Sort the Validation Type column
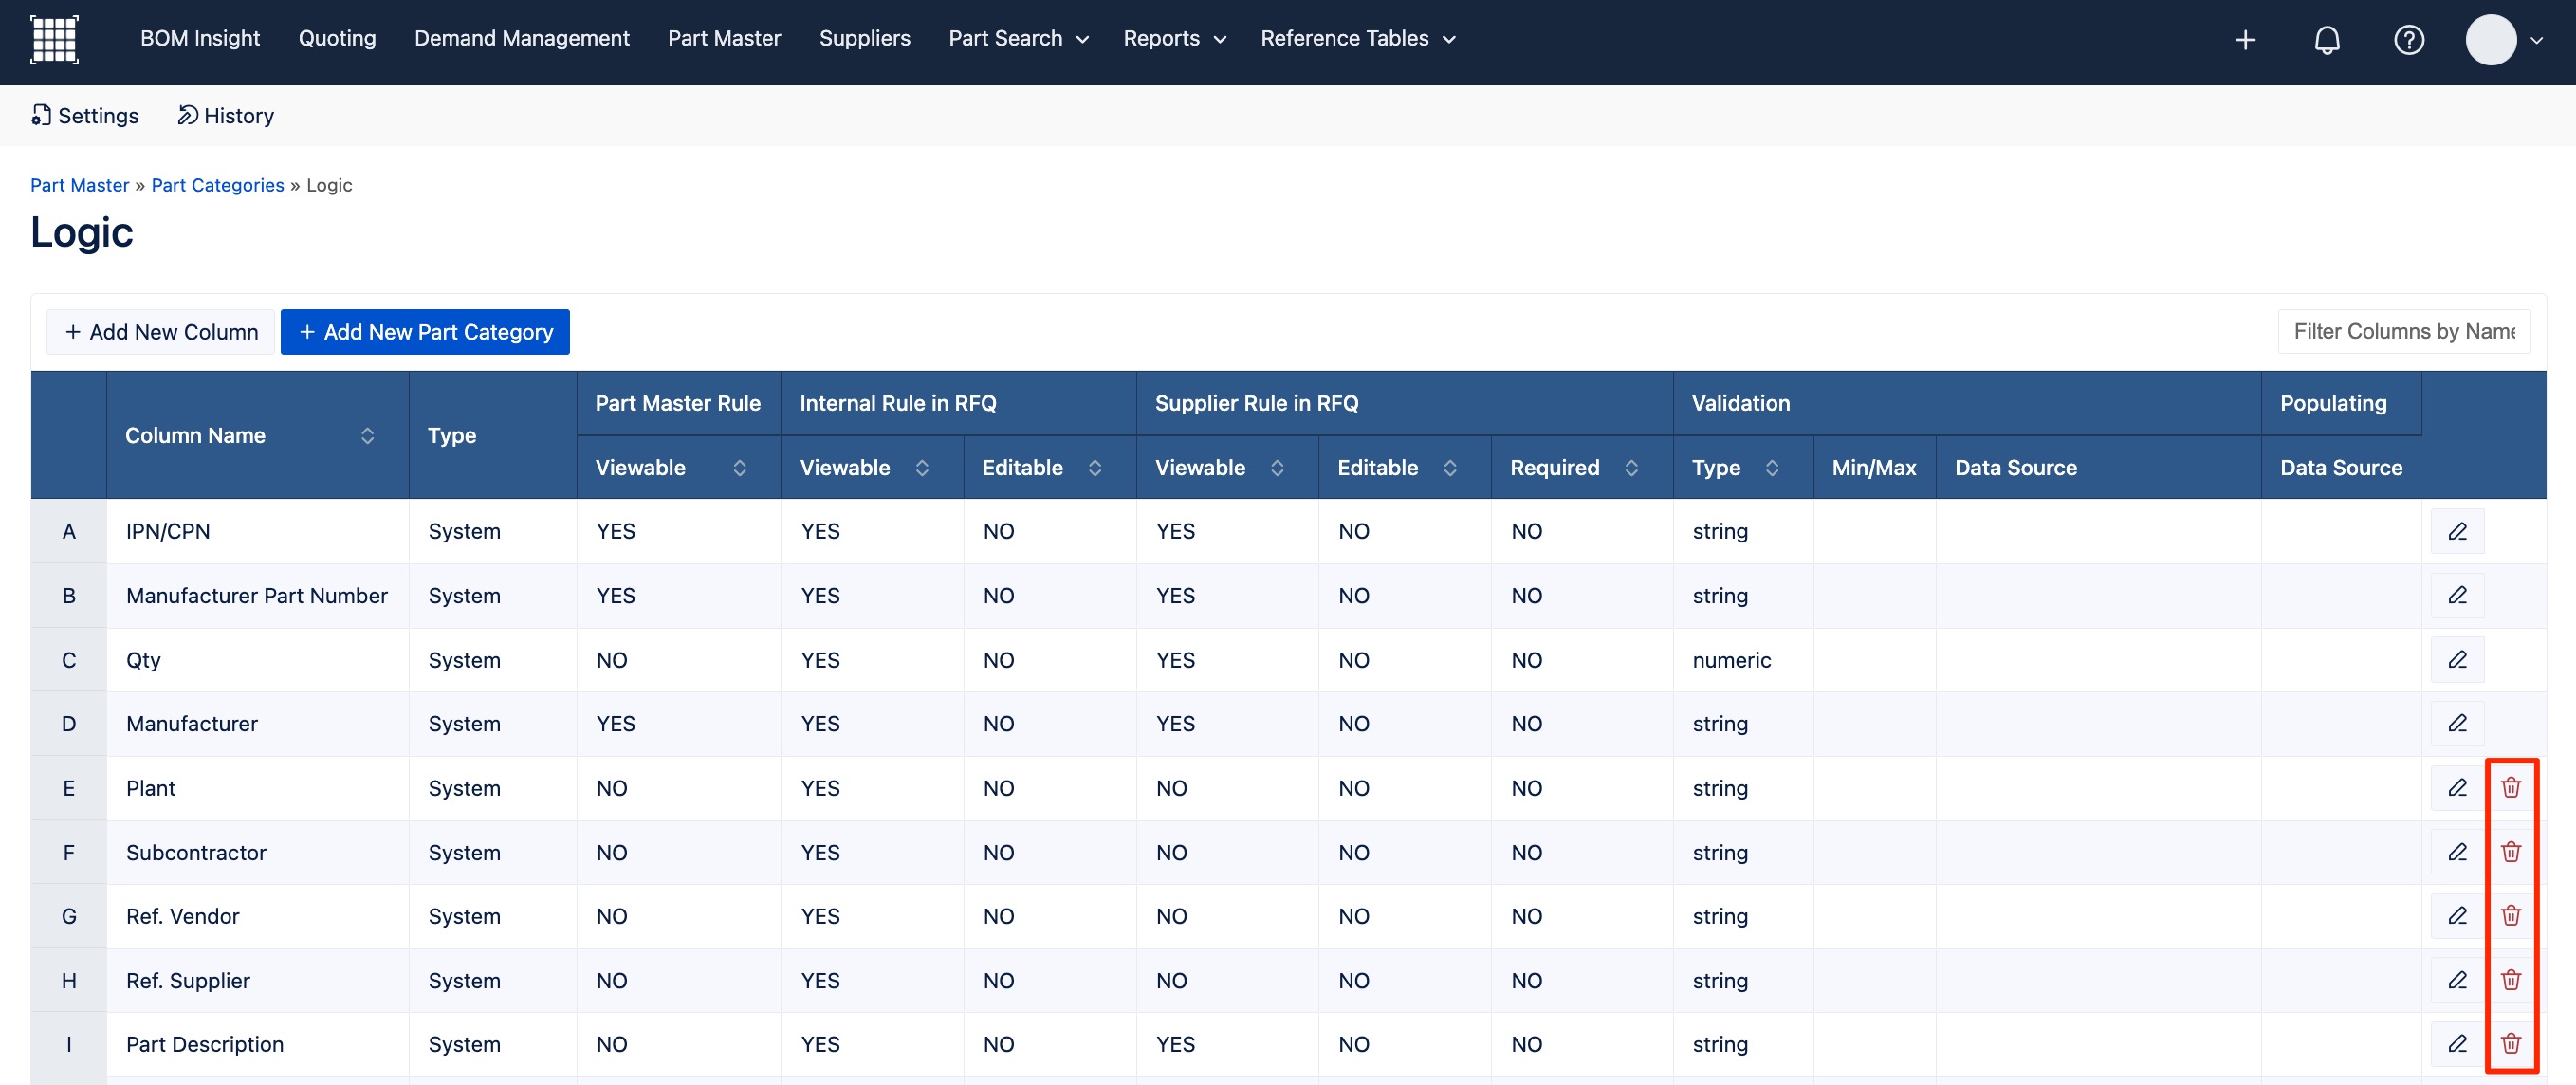This screenshot has height=1085, width=2576. tap(1772, 468)
